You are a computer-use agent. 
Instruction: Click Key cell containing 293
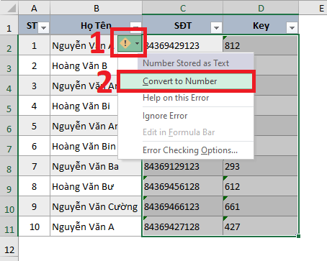pyautogui.click(x=261, y=166)
